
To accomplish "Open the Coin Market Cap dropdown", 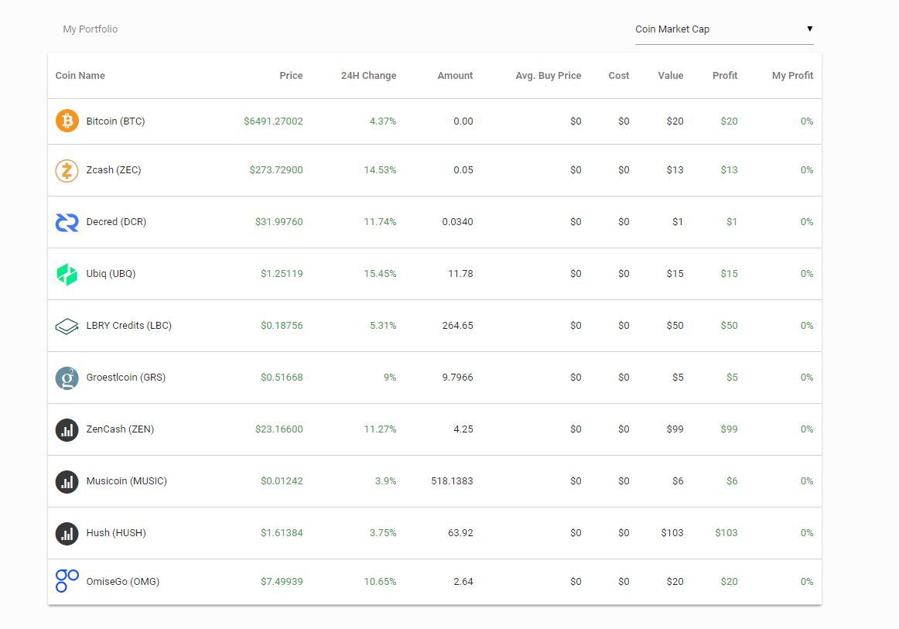I will click(724, 29).
